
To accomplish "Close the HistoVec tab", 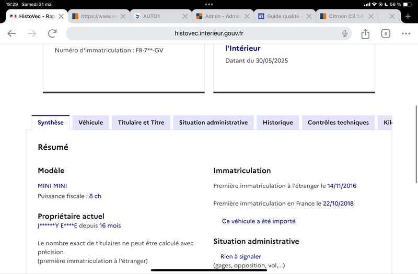I will click(61, 16).
